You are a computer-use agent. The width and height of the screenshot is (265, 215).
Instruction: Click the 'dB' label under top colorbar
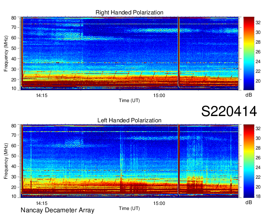point(249,95)
